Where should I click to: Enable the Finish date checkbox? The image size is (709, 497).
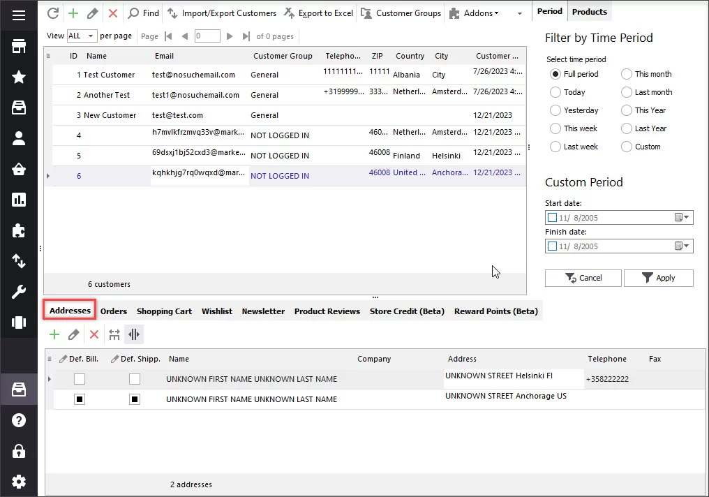[552, 246]
